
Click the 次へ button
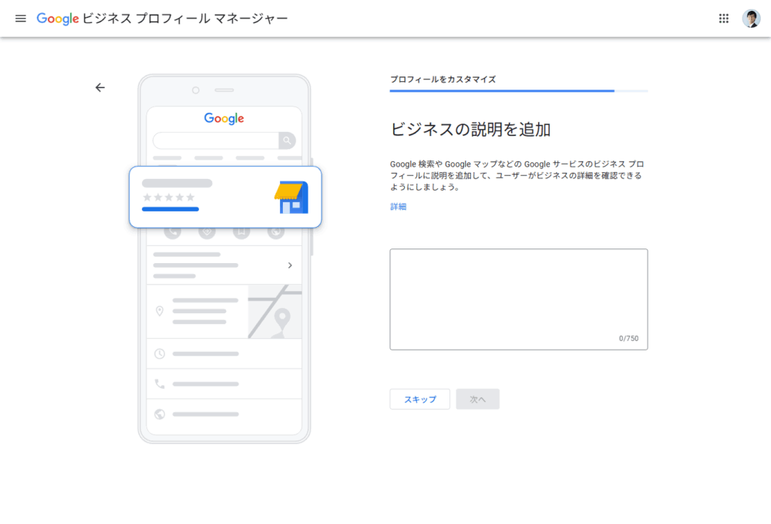tap(477, 399)
